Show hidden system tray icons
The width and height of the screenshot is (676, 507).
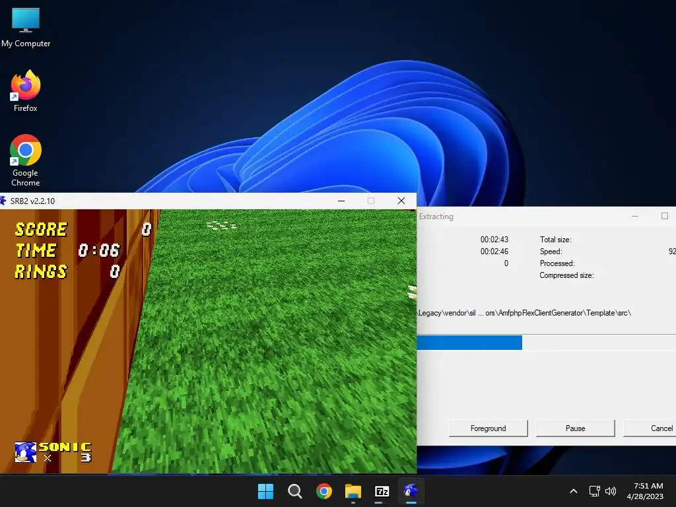574,491
